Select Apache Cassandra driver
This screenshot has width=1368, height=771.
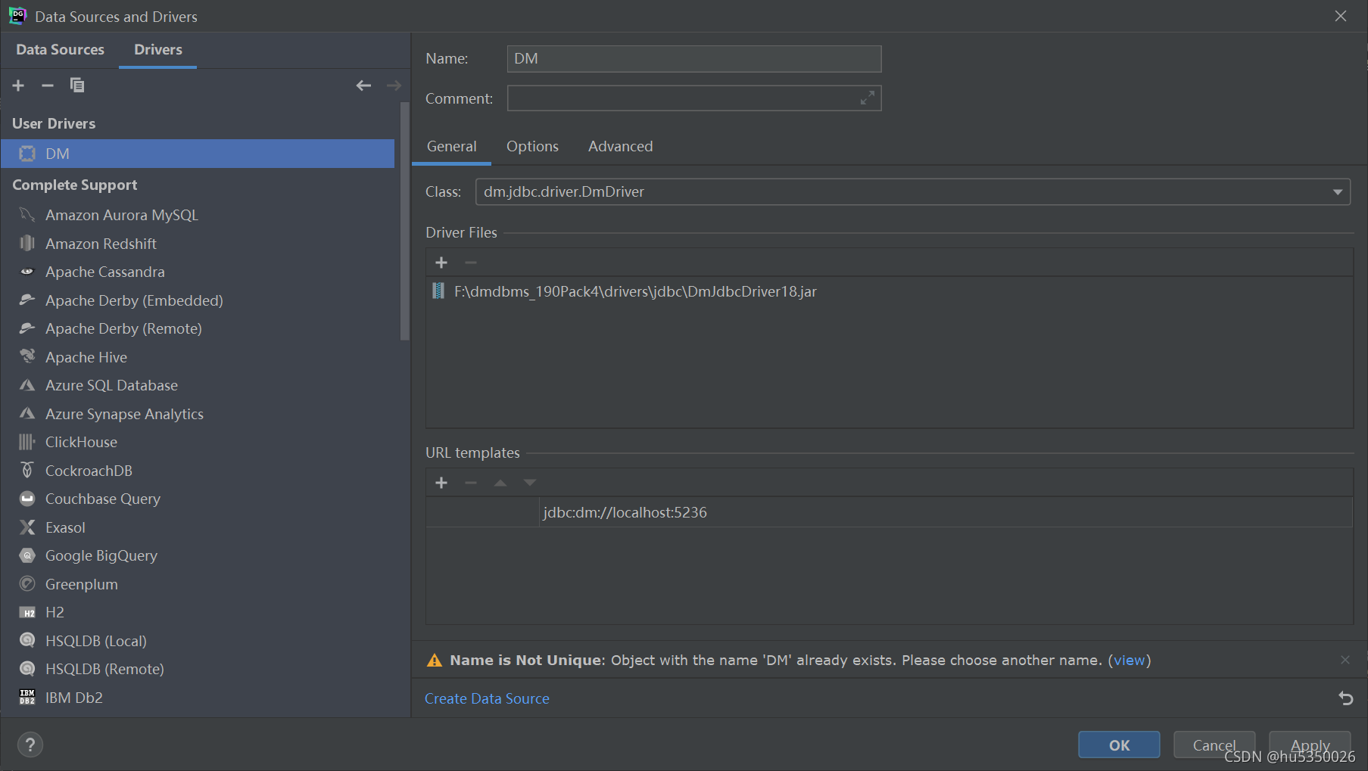pos(198,272)
